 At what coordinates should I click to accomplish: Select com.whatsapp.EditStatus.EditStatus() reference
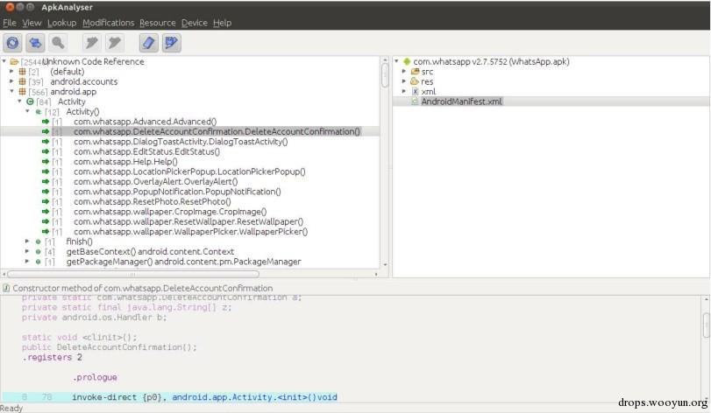click(x=146, y=151)
